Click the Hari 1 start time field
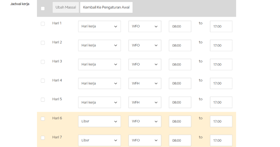This screenshot has width=280, height=147. pos(180,26)
